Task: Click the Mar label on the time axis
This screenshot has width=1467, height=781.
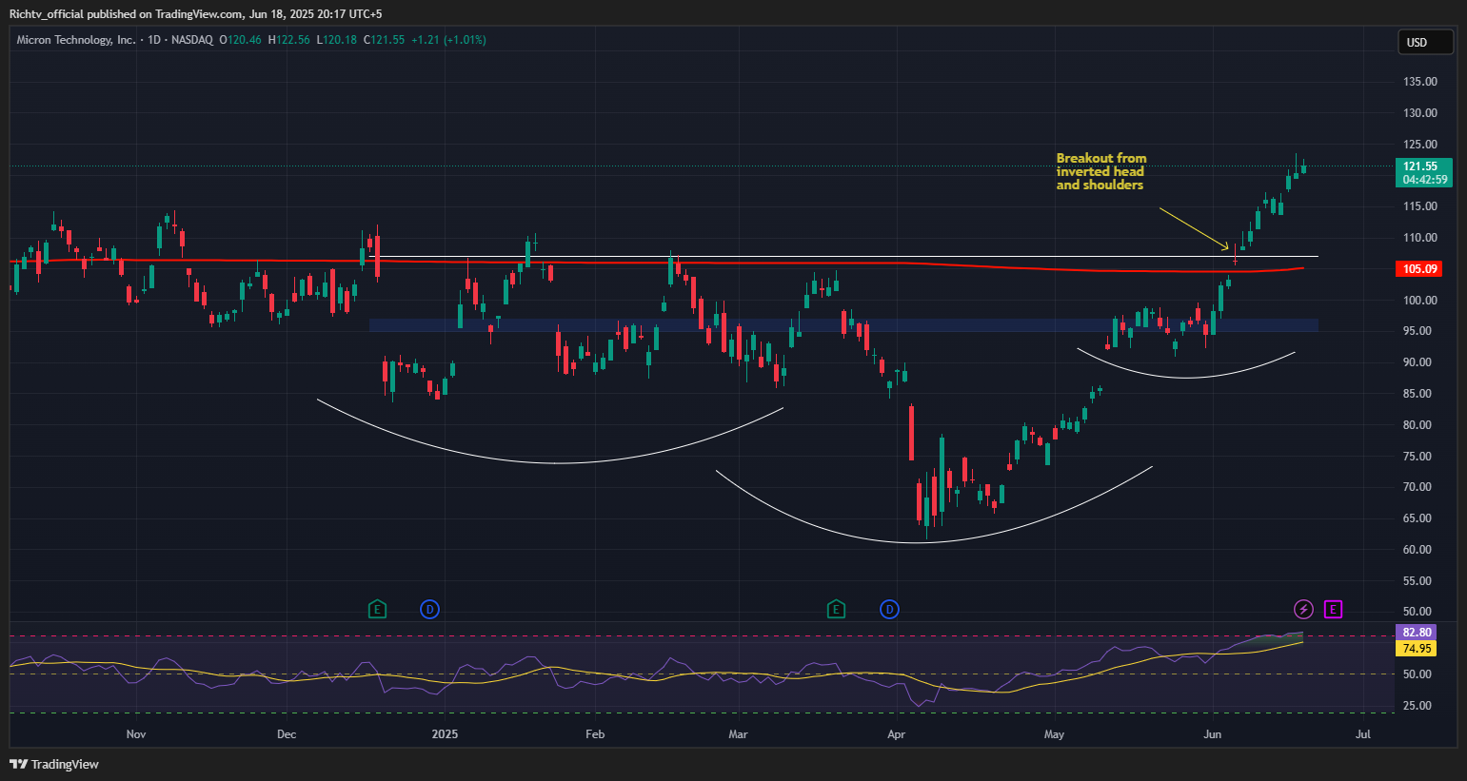Action: point(738,734)
